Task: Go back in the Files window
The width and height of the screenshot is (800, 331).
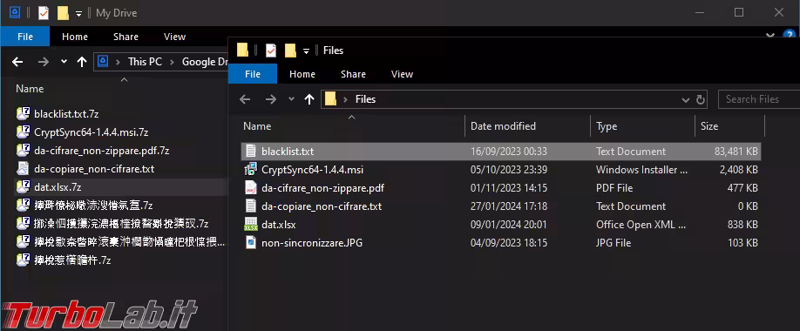Action: coord(245,99)
